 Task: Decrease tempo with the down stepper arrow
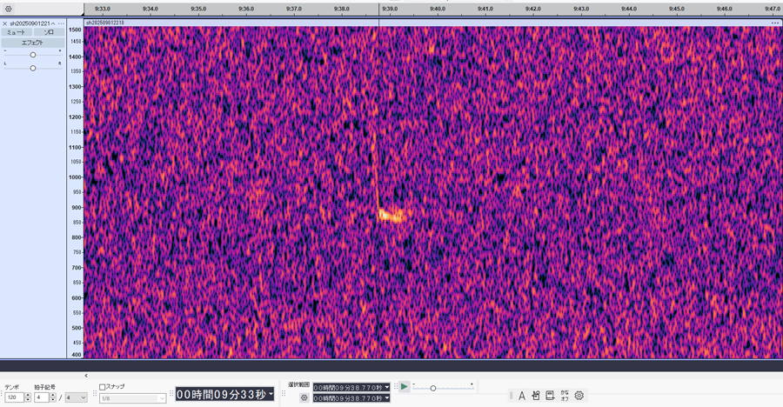pos(28,400)
